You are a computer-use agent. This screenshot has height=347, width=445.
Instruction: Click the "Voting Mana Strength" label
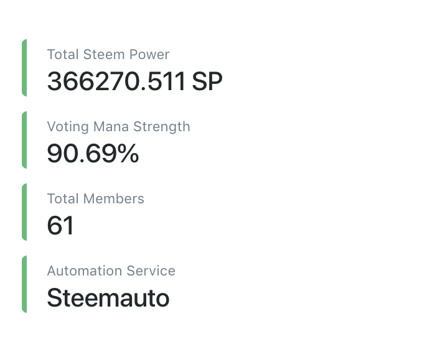(118, 127)
